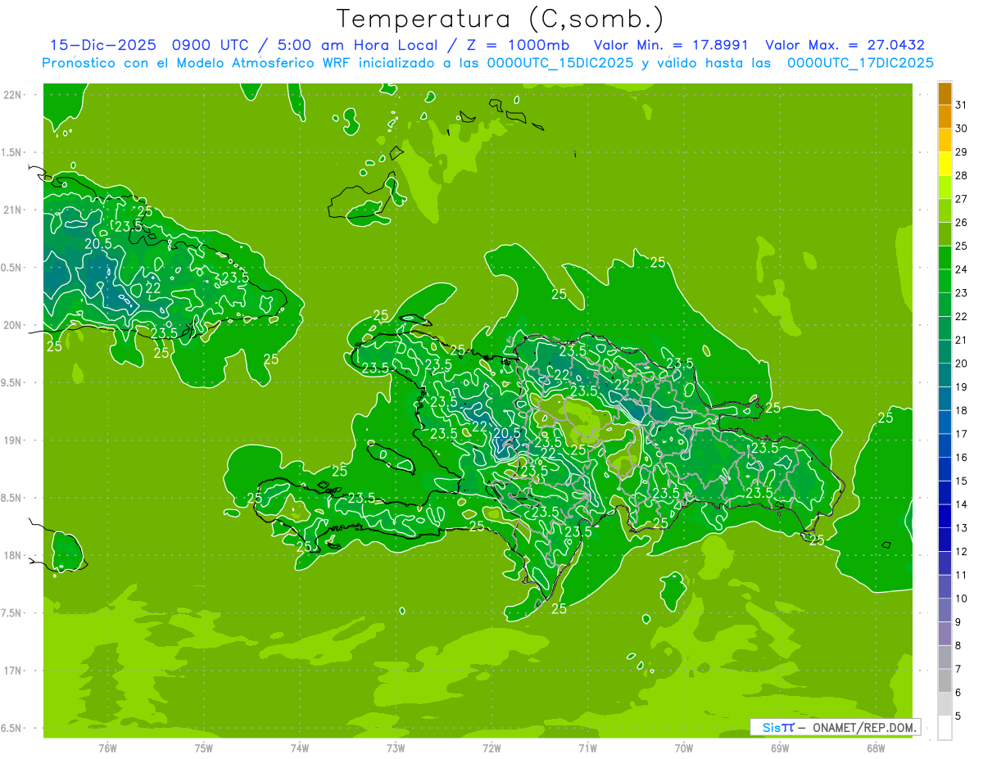
Task: Click the color scale label "15"
Action: [x=961, y=481]
